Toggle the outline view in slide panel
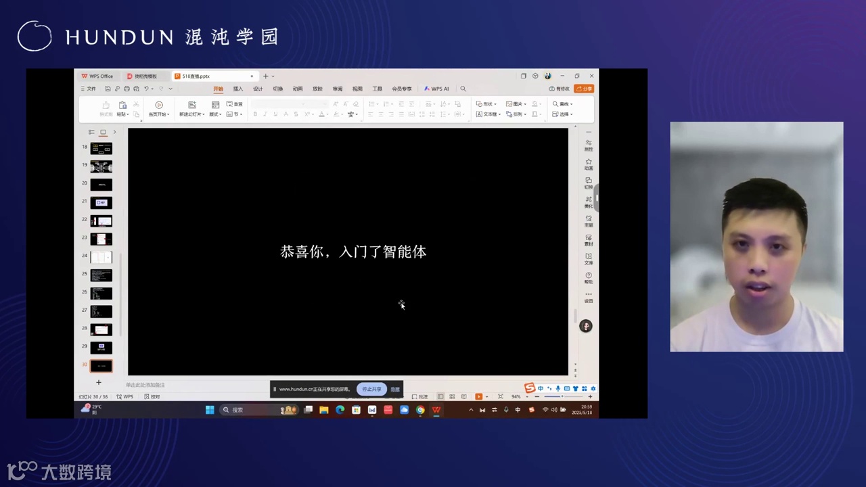 click(x=91, y=132)
